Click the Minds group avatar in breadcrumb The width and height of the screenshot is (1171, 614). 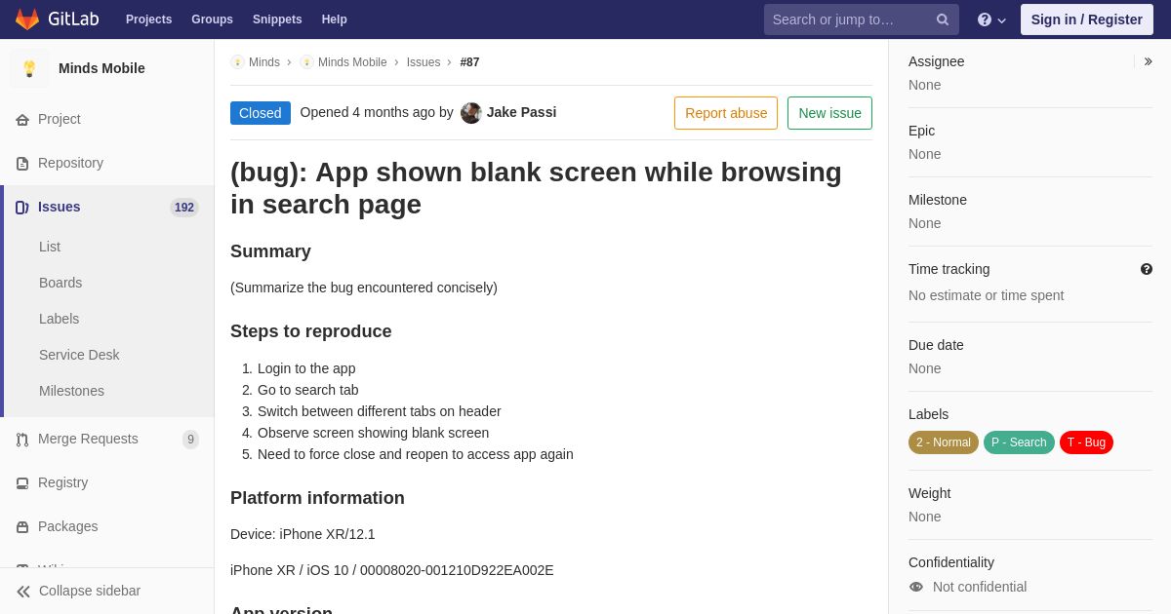(237, 62)
